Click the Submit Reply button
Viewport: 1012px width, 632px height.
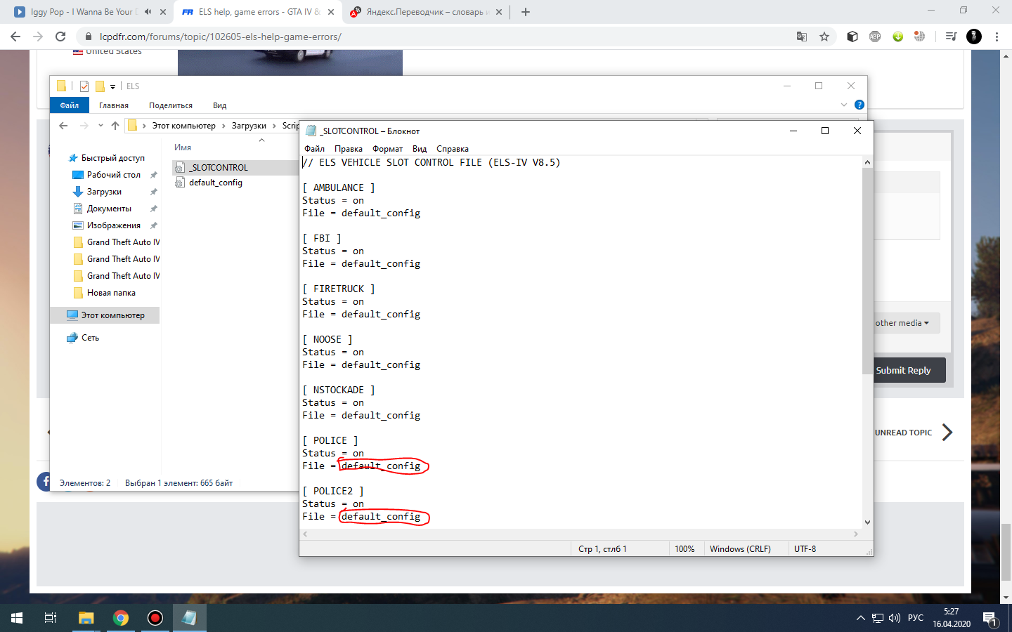(903, 370)
